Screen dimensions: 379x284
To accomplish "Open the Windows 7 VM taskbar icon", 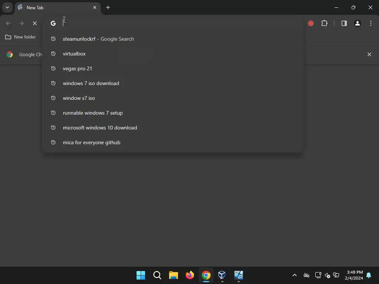I will click(x=239, y=275).
